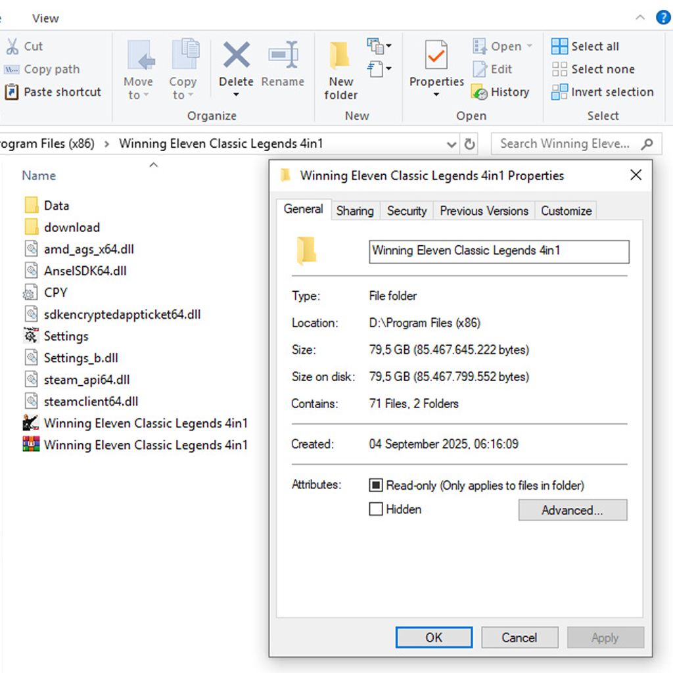
Task: Select sdkencryptedappticket64.dll file
Action: click(112, 315)
